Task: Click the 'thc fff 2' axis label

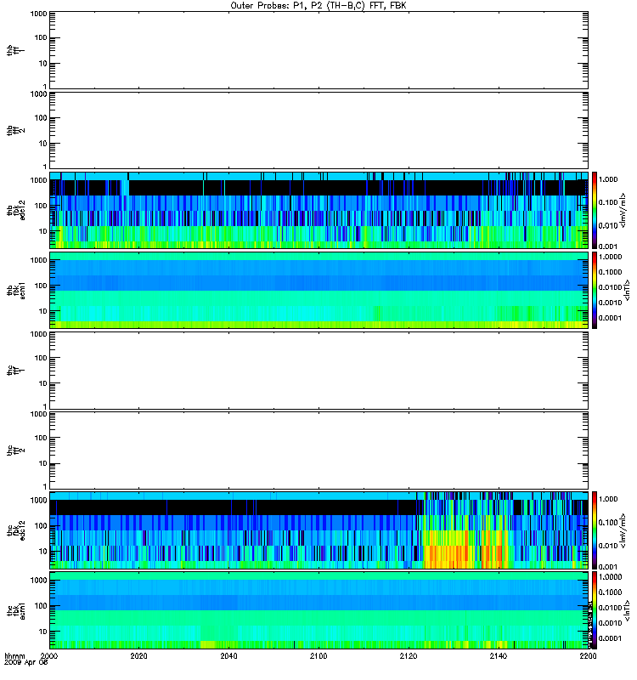Action: (x=15, y=450)
